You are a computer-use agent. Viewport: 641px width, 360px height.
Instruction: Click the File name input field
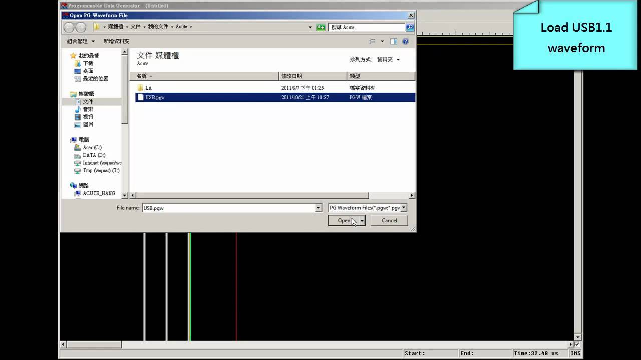coord(228,208)
